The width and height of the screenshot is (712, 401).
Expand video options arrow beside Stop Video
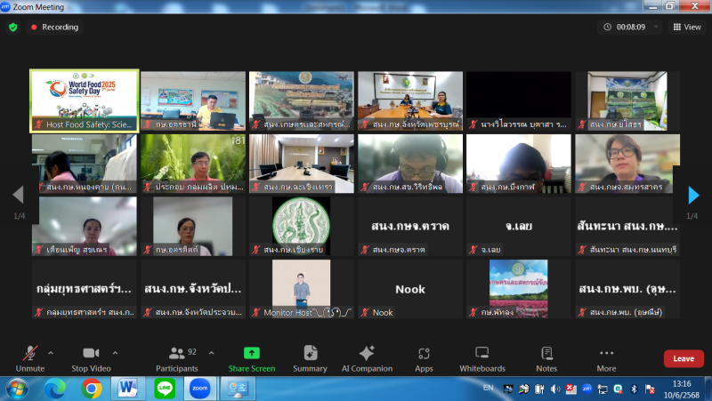click(x=115, y=353)
